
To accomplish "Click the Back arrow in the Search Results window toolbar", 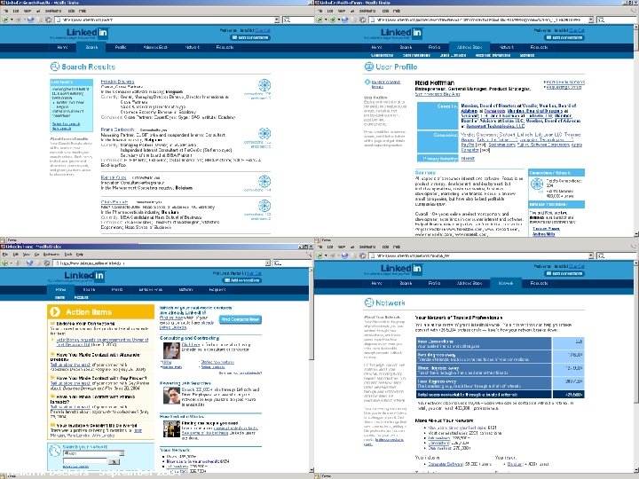I will tap(5, 20).
